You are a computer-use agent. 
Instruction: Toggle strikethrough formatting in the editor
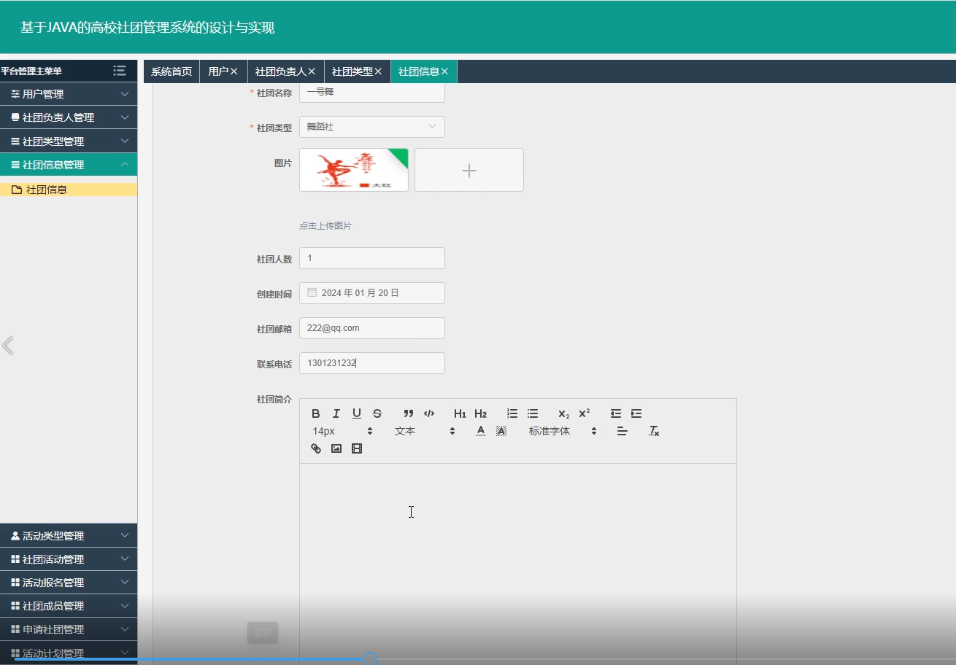pos(377,413)
